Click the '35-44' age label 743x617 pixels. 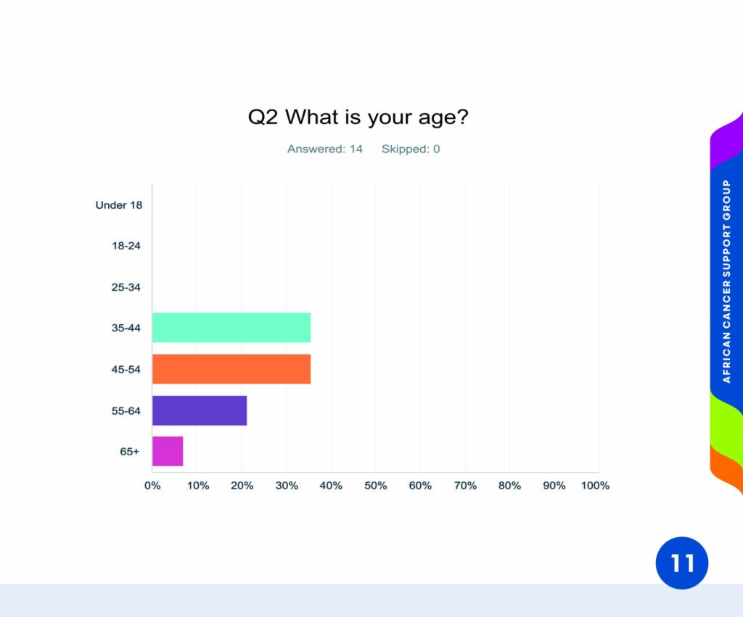pos(126,328)
